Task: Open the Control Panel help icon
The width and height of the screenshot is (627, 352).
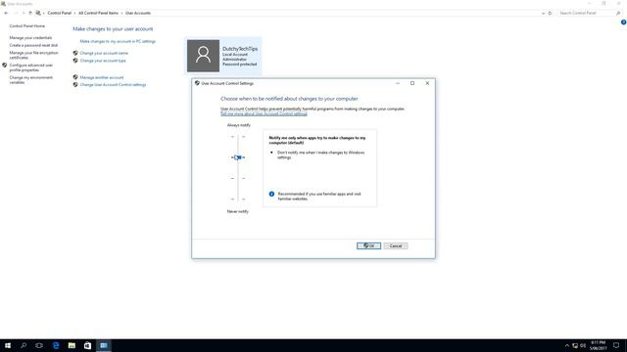Action: [623, 22]
